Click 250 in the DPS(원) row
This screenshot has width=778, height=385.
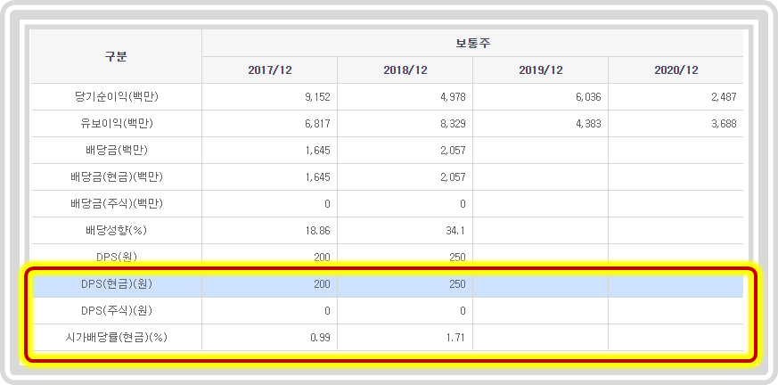pos(457,258)
